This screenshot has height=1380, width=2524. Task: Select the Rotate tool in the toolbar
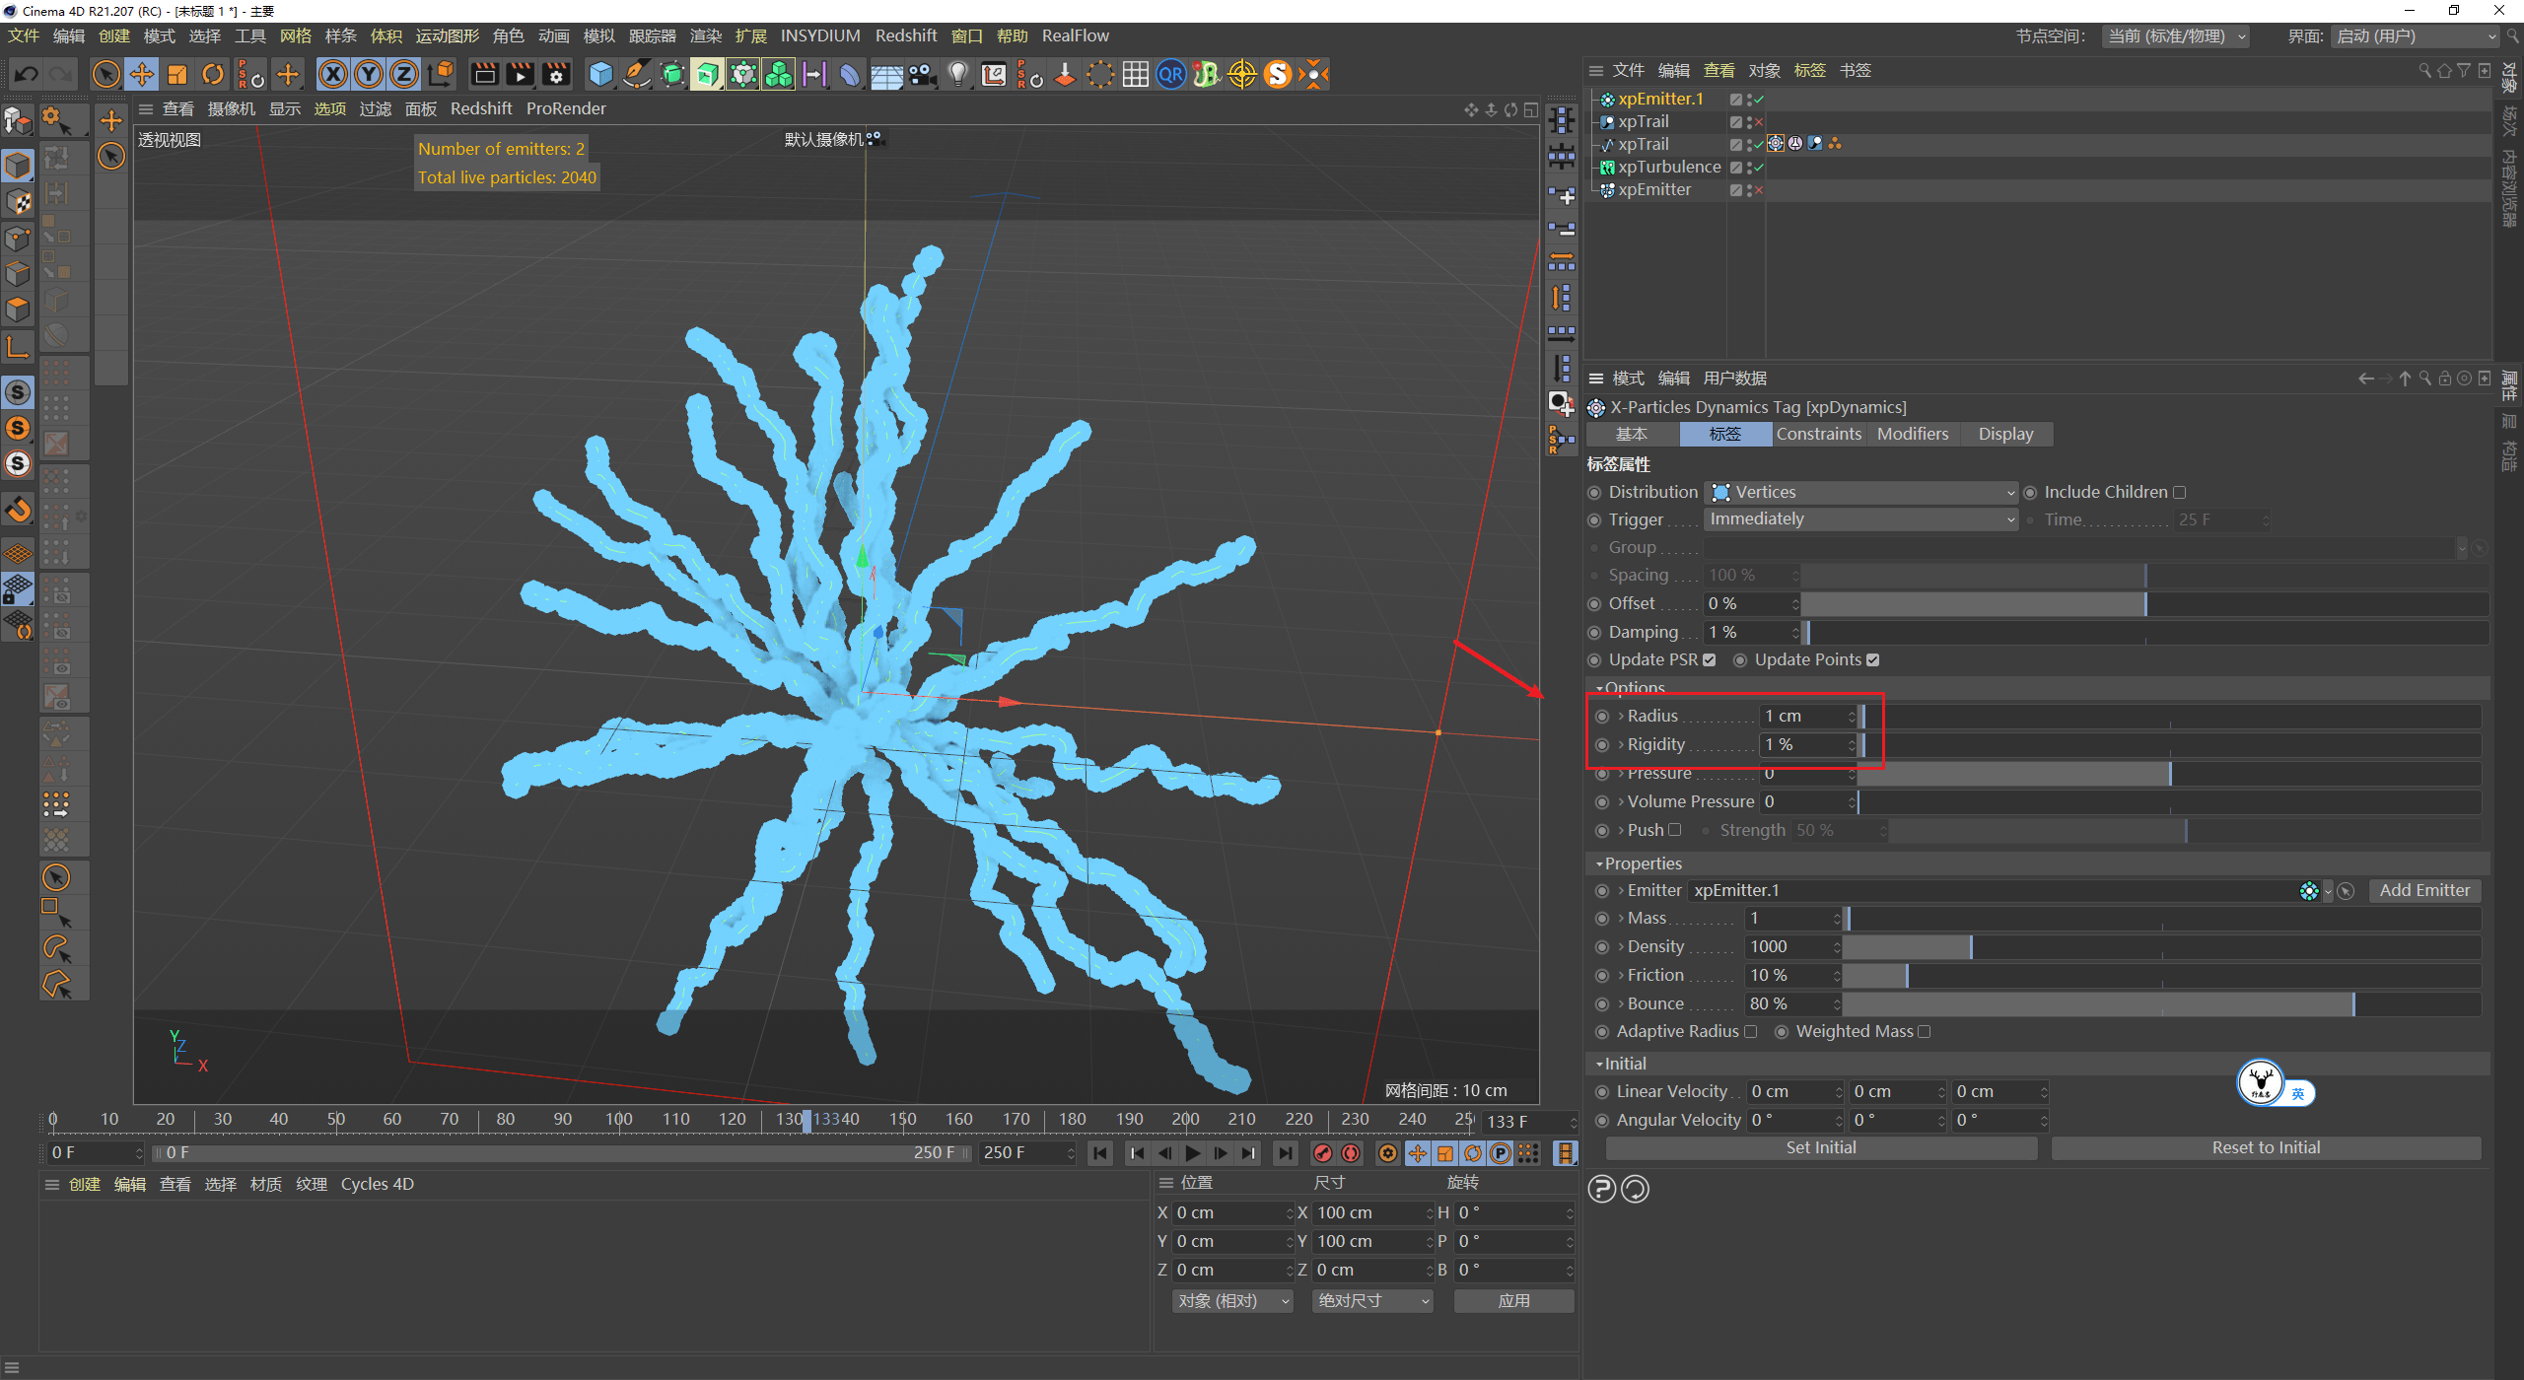(x=213, y=74)
